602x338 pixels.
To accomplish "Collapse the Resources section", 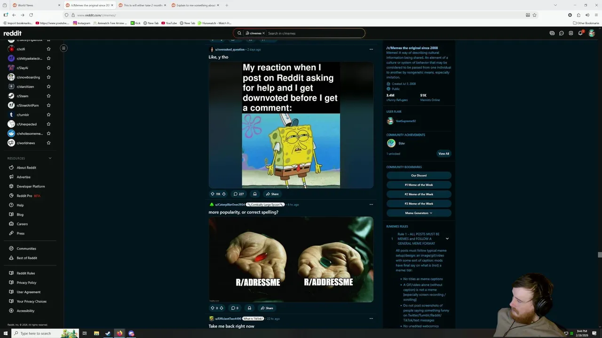I will pos(50,158).
